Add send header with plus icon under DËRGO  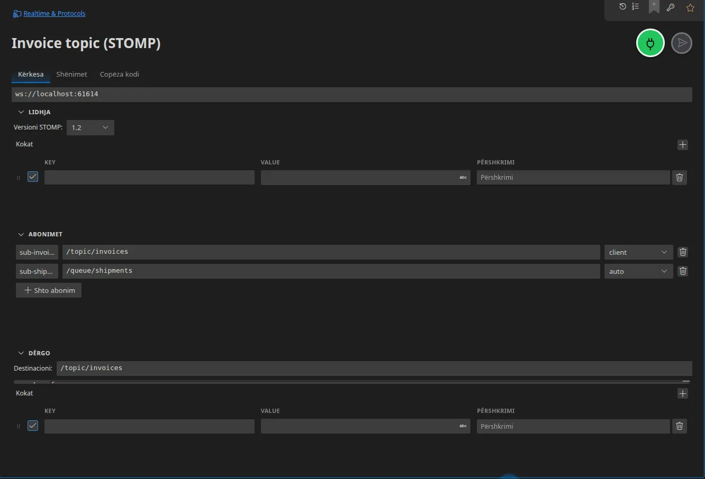point(683,394)
